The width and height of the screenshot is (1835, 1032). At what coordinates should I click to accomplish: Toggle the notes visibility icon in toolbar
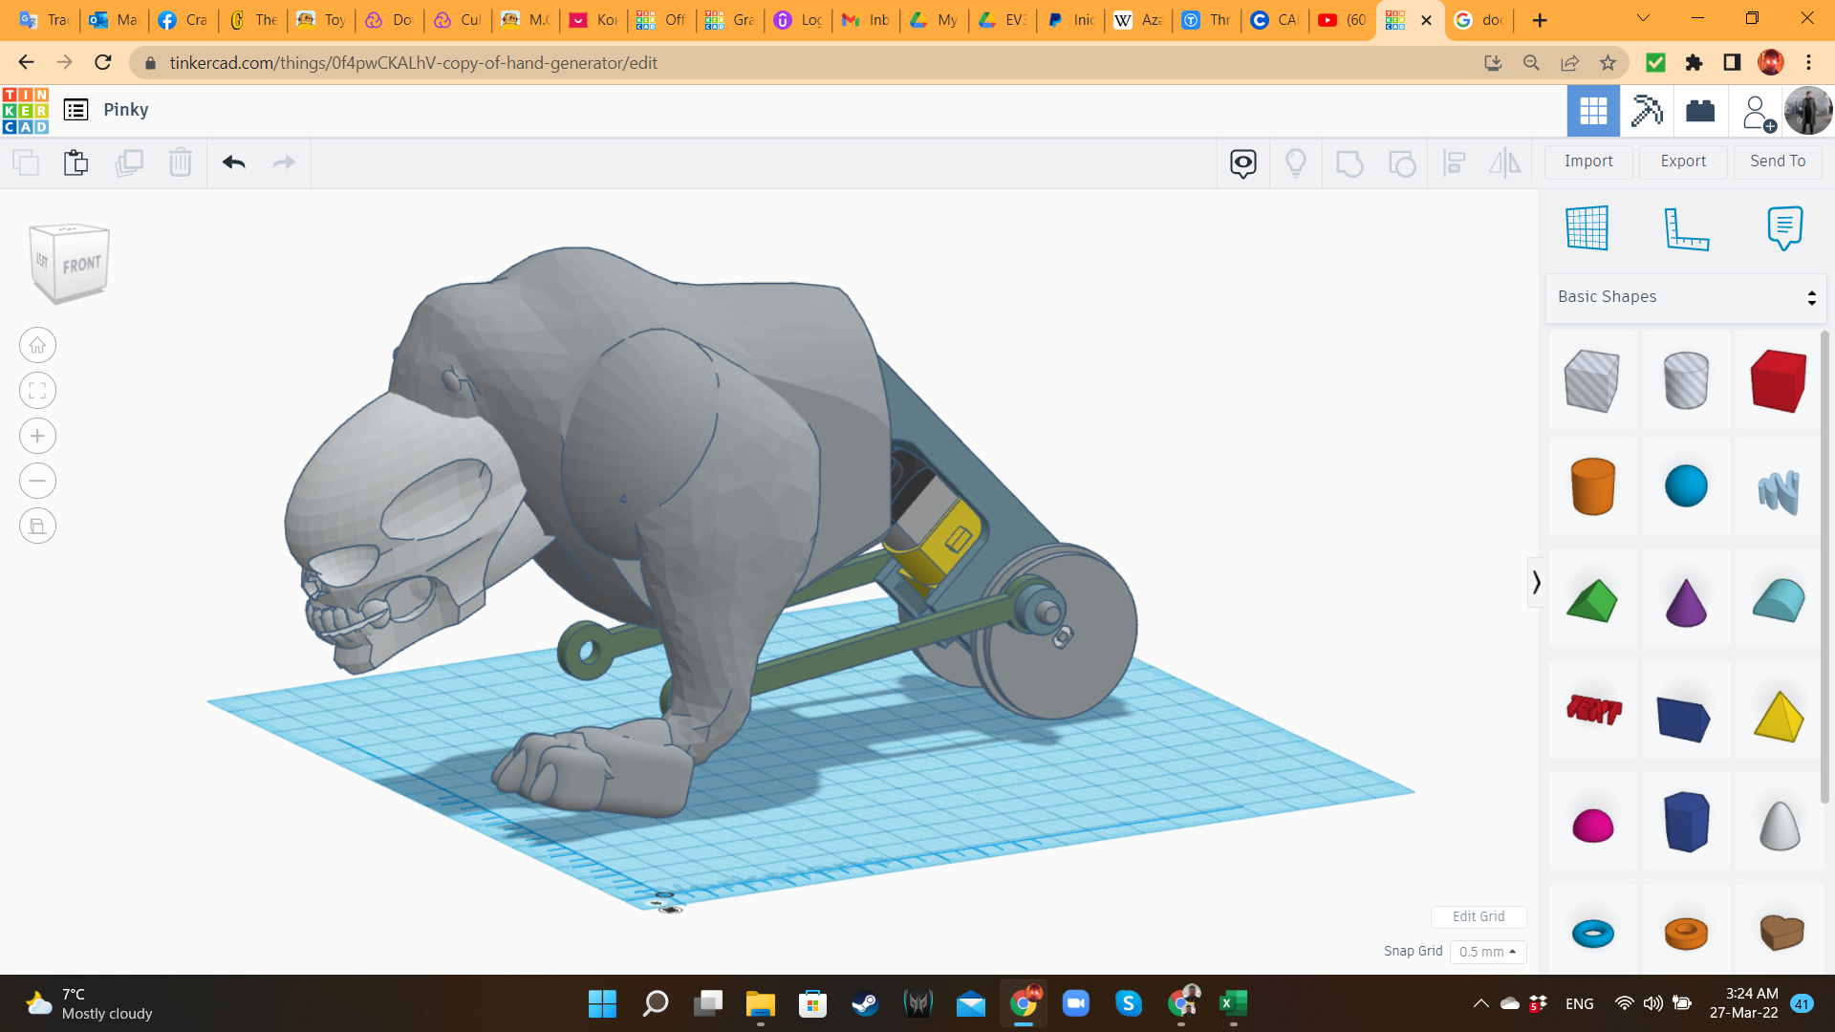(1242, 162)
